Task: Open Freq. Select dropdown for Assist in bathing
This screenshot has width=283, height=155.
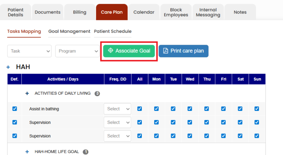Action: point(117,109)
